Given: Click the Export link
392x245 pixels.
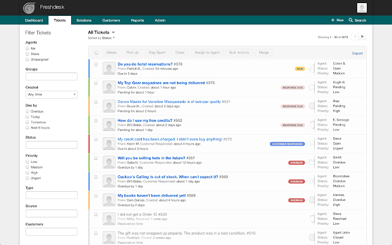Looking at the screenshot, I should [357, 53].
